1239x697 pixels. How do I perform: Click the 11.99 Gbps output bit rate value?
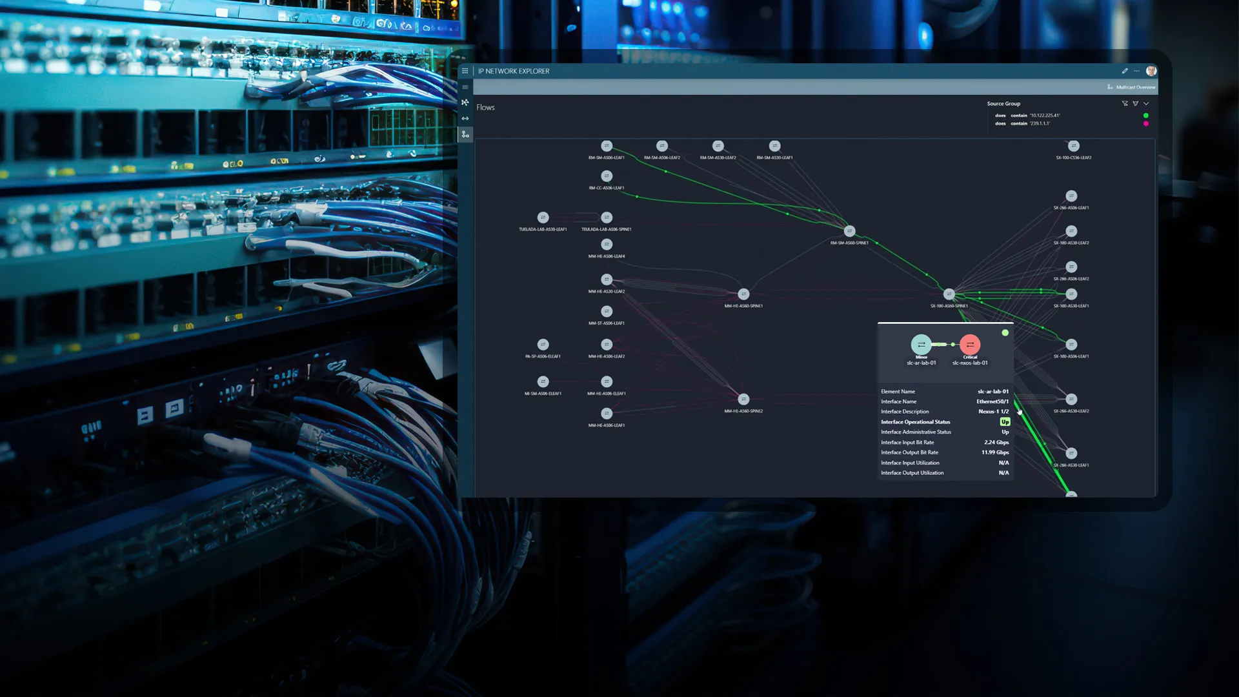(x=995, y=452)
